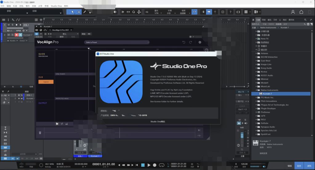Click the VocAlign redo arrow
This screenshot has width=315, height=170.
[190, 42]
